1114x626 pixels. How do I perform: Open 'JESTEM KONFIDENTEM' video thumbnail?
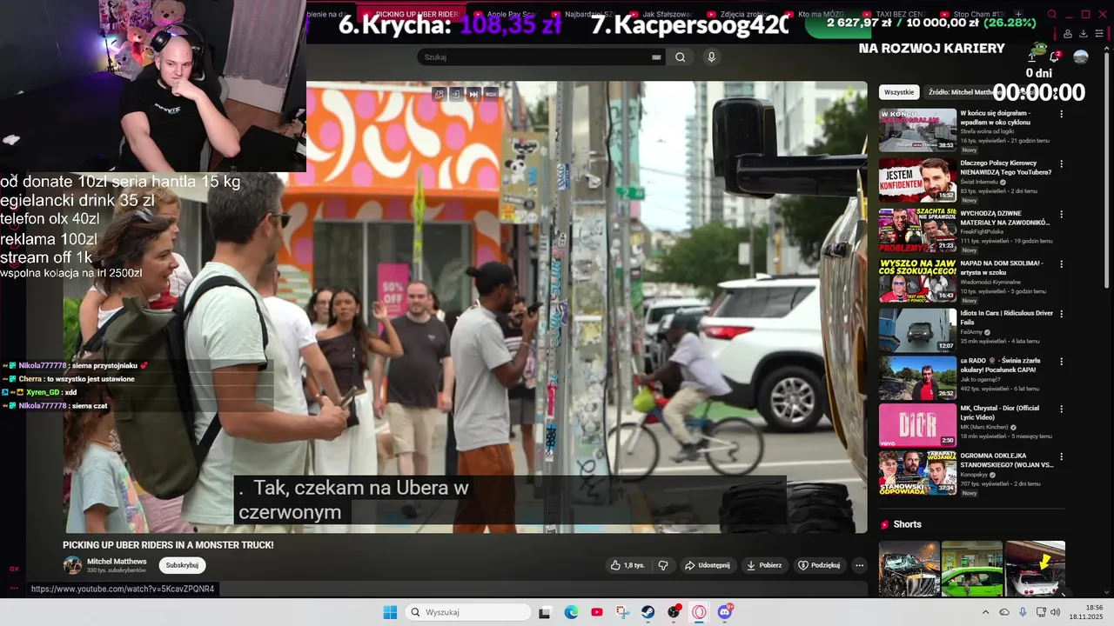[917, 179]
